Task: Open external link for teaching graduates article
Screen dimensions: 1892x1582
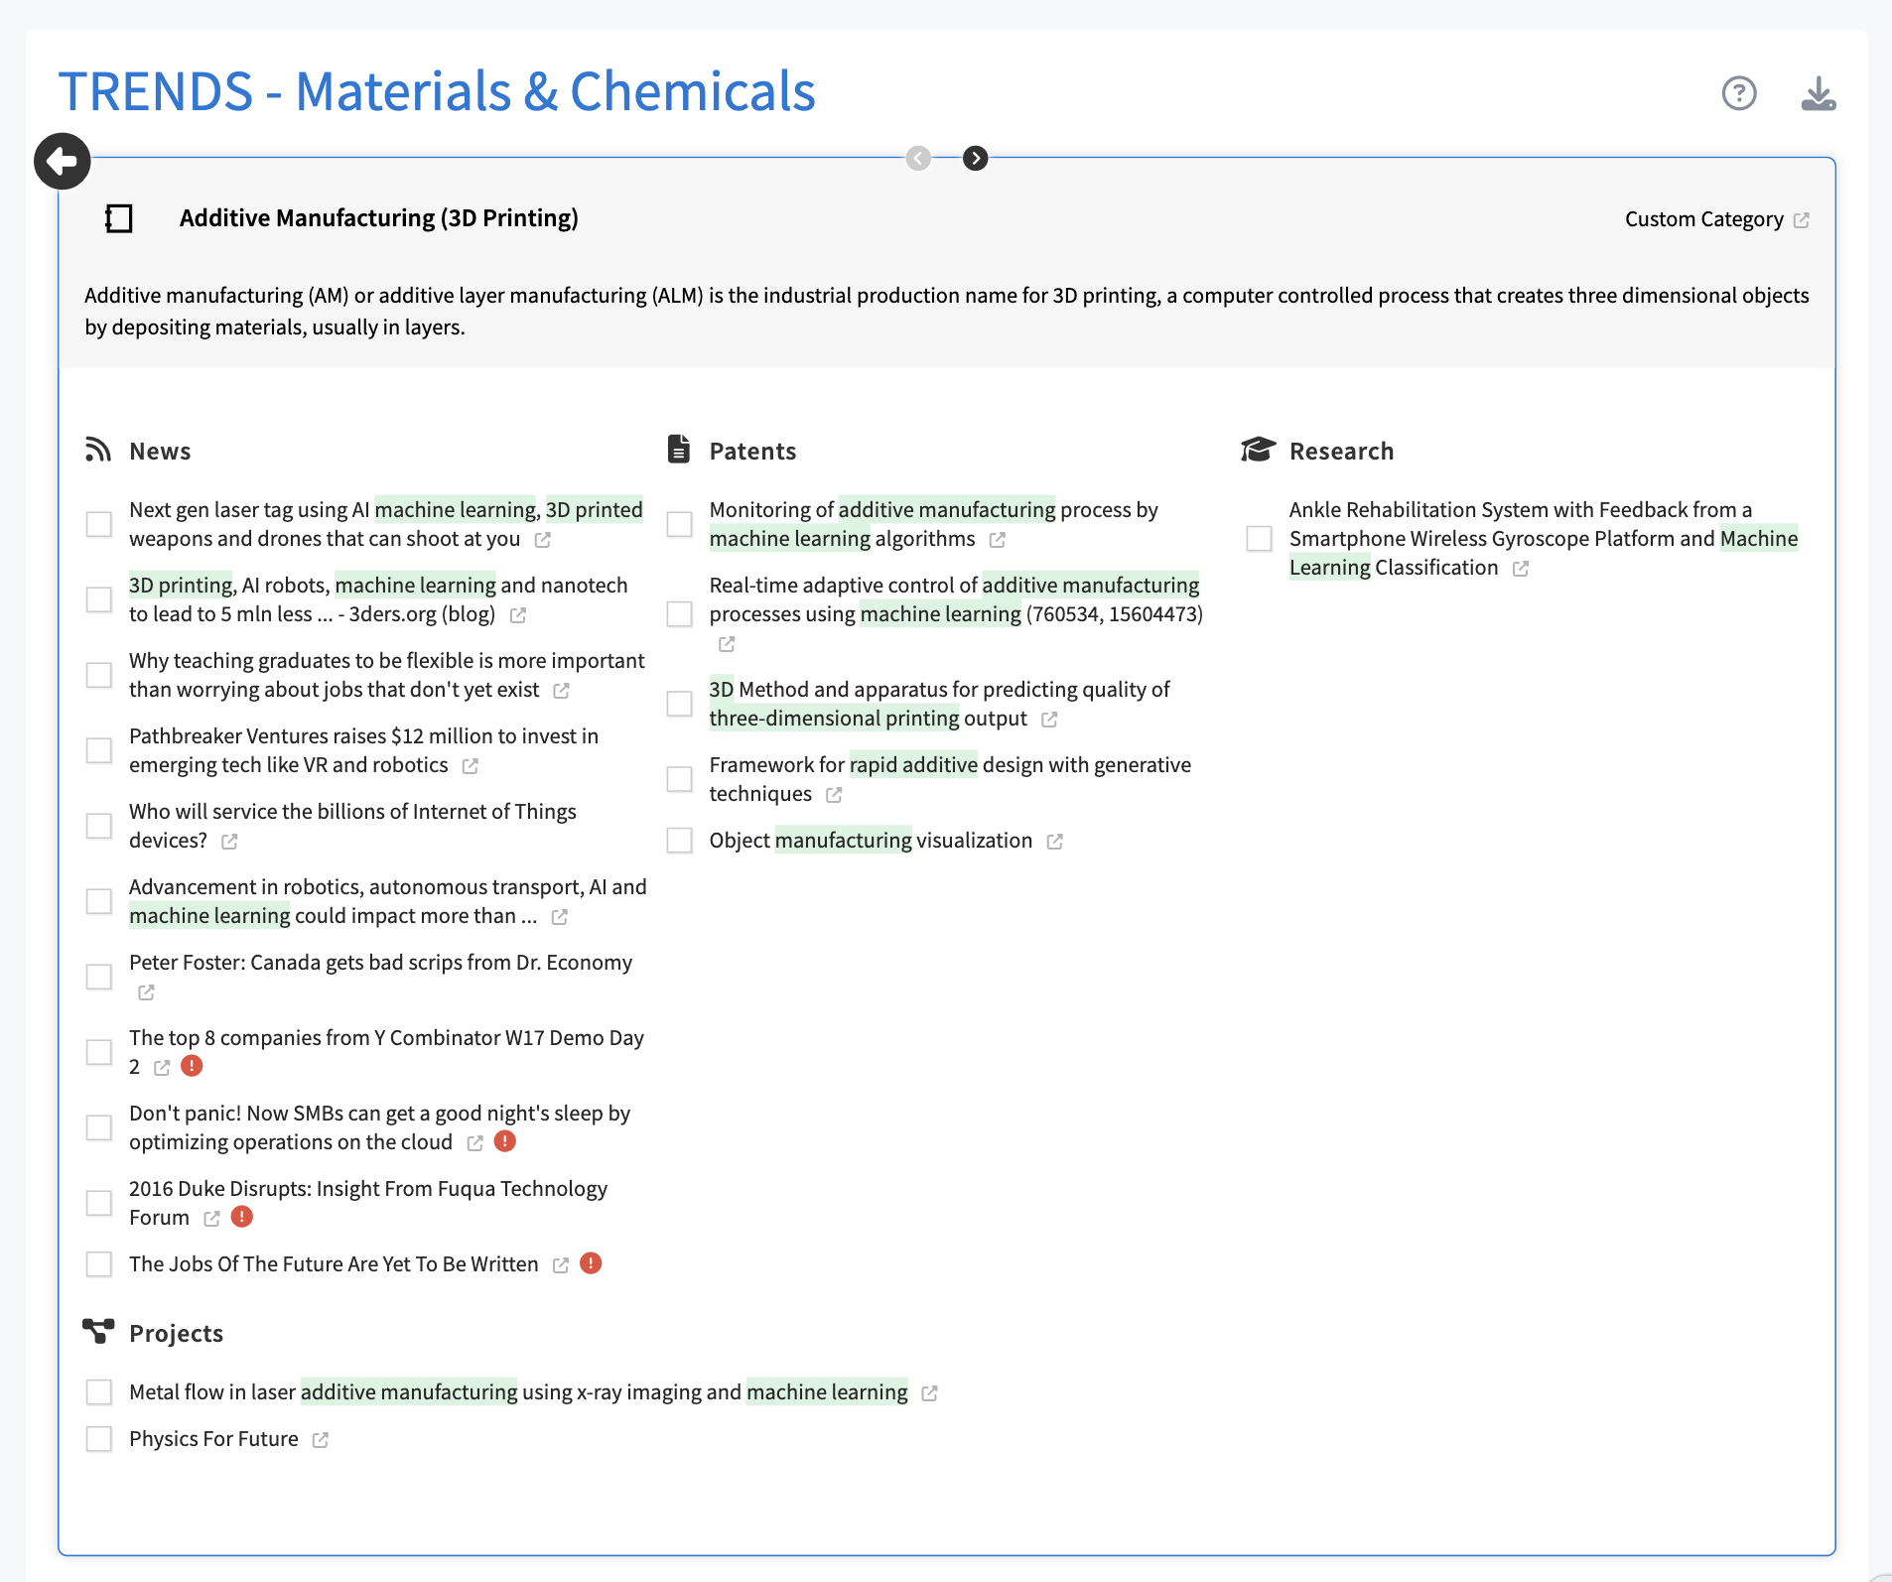Action: (x=562, y=691)
